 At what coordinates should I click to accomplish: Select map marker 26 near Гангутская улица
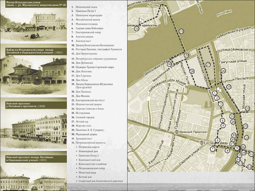click(224, 71)
